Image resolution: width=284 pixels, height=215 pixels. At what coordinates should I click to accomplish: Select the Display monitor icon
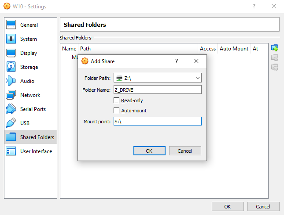(x=11, y=53)
